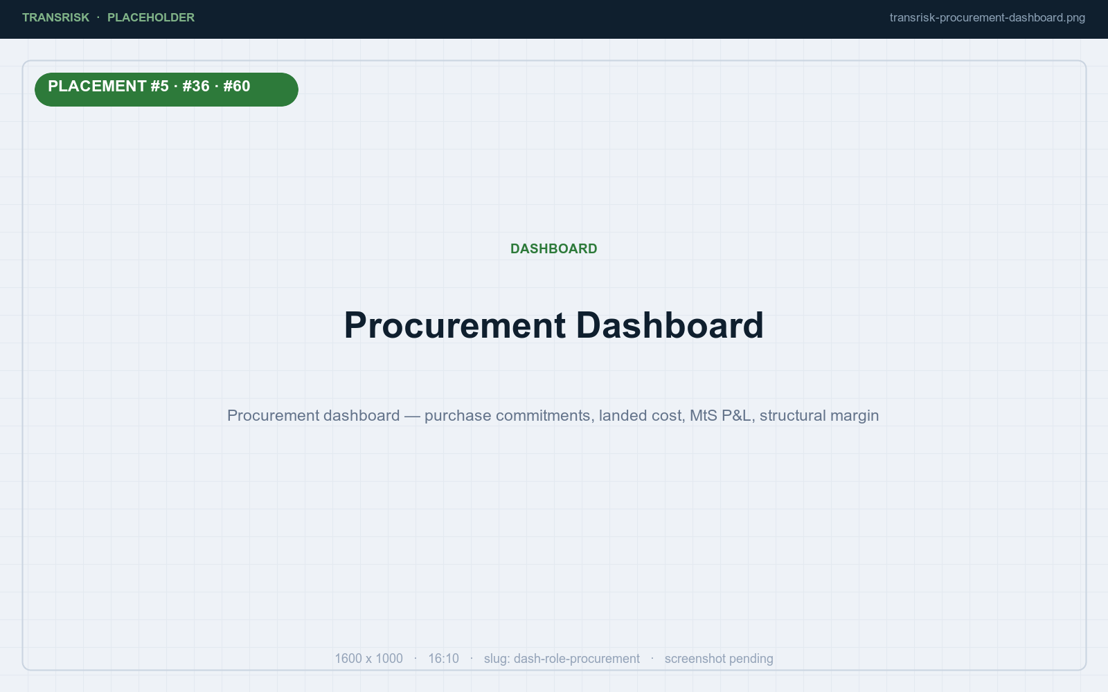The width and height of the screenshot is (1108, 692).
Task: Click the TRANSRISK header label
Action: [55, 17]
